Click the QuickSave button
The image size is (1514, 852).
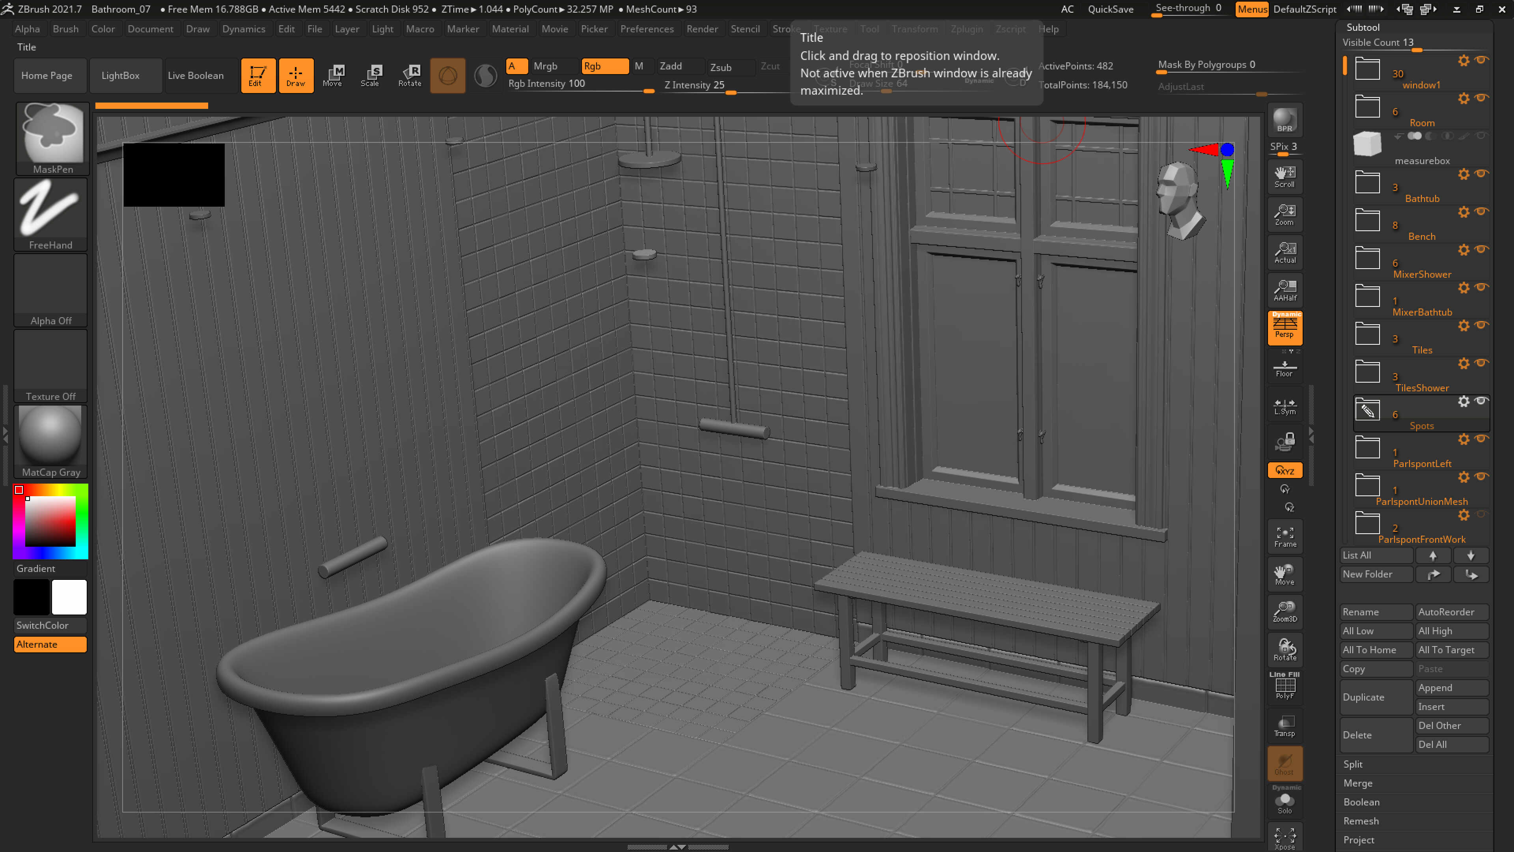point(1110,9)
